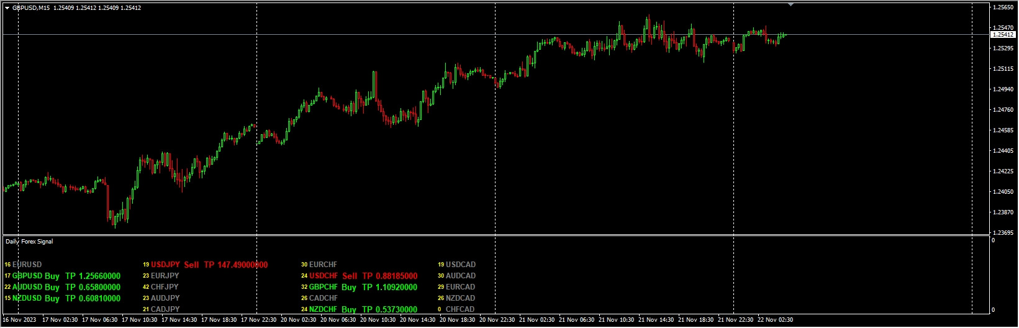Select the CADJPY pair label
Viewport: 1019px width, 328px height.
(165, 309)
